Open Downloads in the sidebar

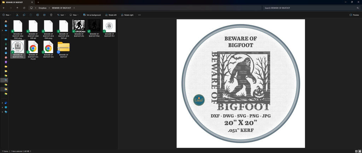point(6,44)
